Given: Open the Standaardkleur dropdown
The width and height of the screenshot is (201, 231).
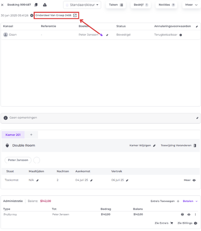Looking at the screenshot, I should [x=82, y=5].
